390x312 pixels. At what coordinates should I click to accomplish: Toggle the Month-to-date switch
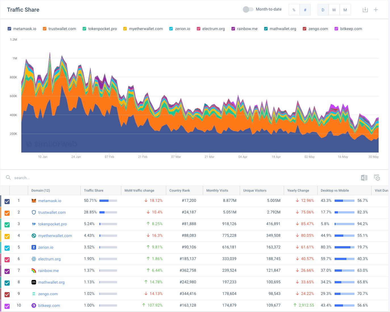248,9
